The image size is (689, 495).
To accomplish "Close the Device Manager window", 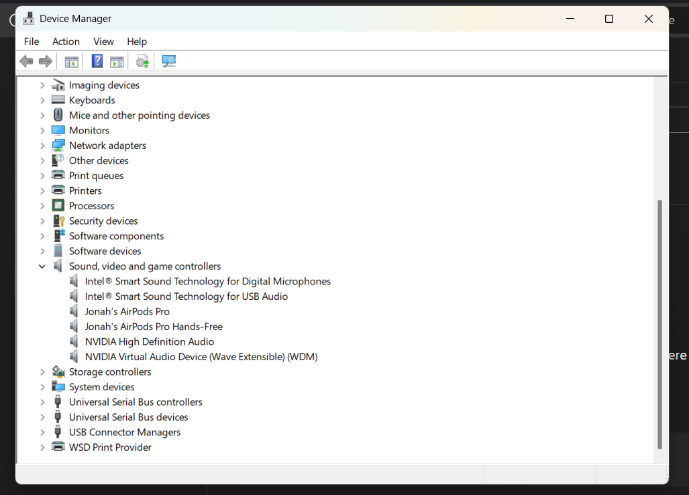I will (649, 19).
